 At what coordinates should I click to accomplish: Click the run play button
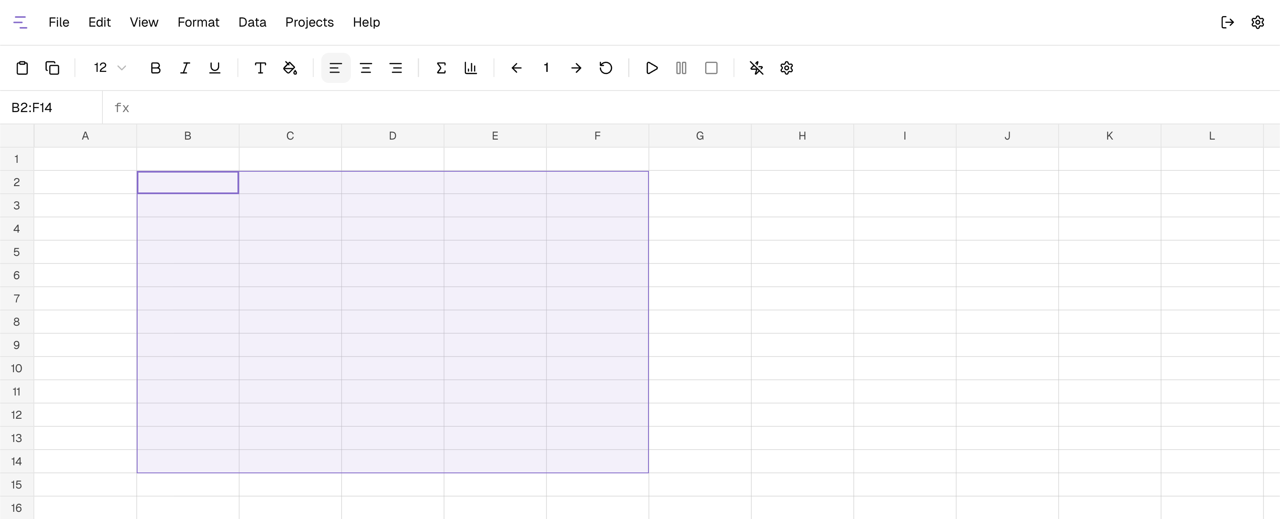[x=651, y=68]
